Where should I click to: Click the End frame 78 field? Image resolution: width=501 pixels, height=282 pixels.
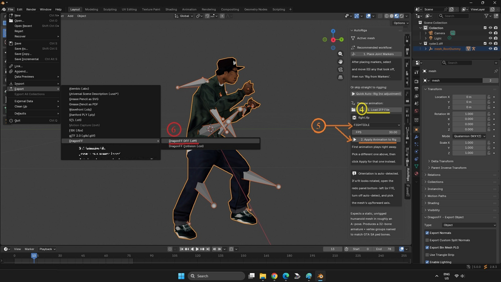coord(385,249)
